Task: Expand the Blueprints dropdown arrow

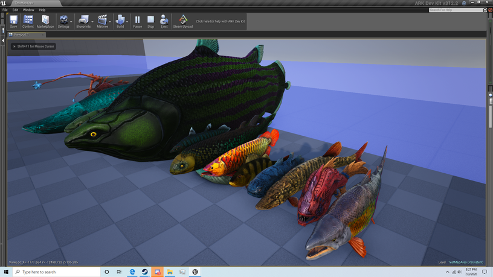Action: tap(92, 22)
